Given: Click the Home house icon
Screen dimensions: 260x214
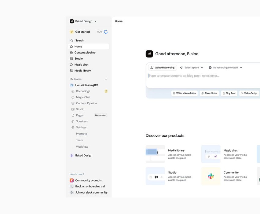Looking at the screenshot, I should click(x=71, y=46).
